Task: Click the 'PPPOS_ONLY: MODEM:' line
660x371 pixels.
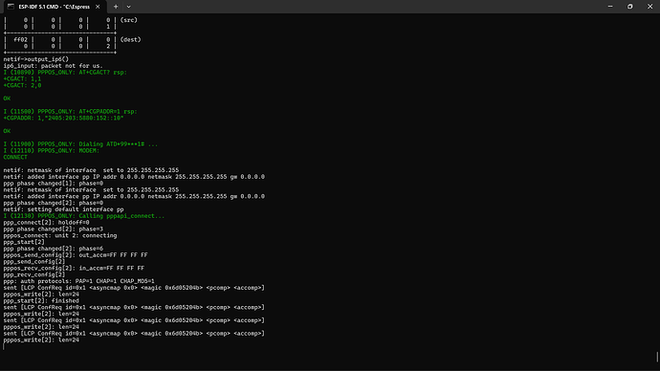Action: pos(52,150)
